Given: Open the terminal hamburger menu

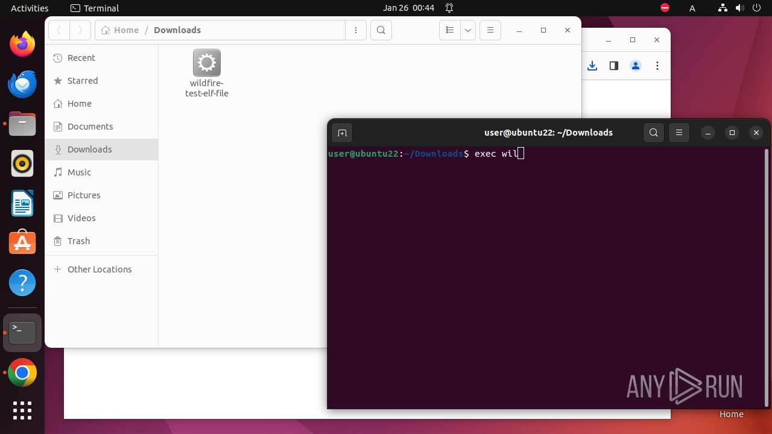Looking at the screenshot, I should click(x=679, y=133).
